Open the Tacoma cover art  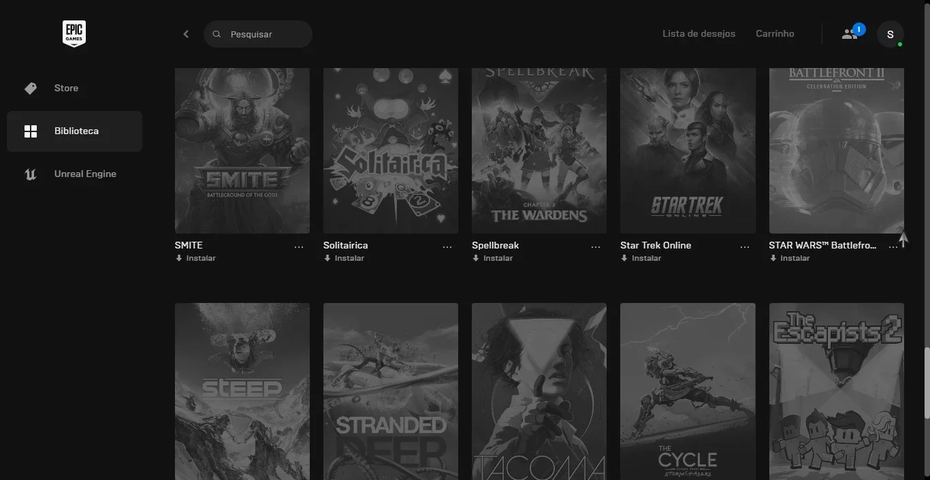tap(539, 391)
